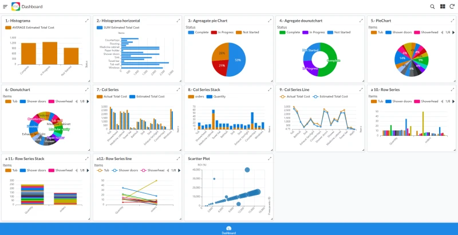Screen dimensions: 458x235
Task: Open the Dashboard tab in bottom bar
Action: coord(228,230)
